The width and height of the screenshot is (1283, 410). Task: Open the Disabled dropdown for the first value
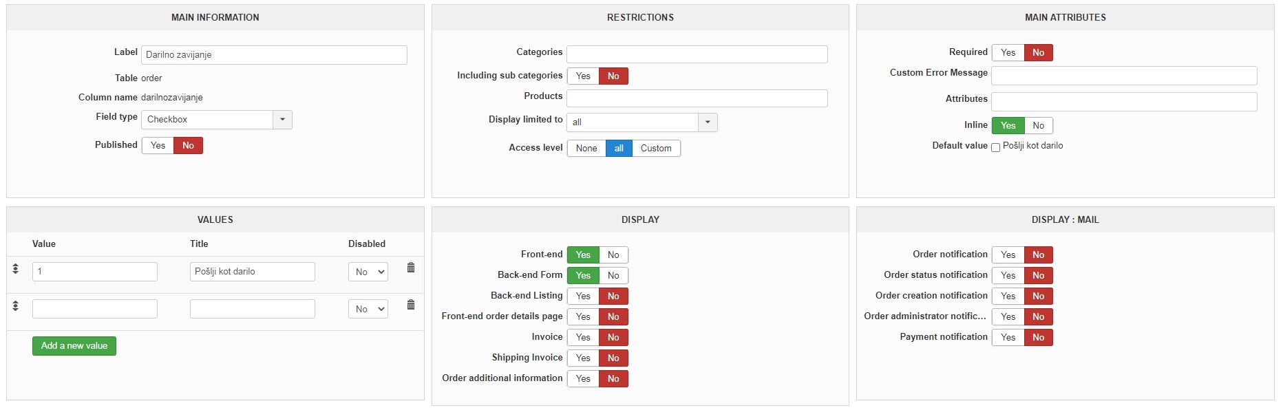[368, 272]
